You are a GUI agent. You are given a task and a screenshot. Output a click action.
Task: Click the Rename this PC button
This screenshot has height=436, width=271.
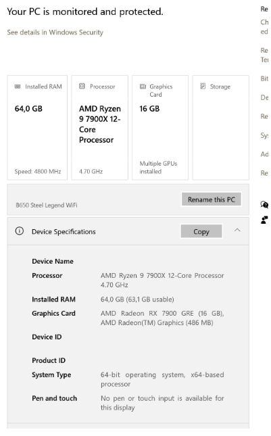point(212,199)
